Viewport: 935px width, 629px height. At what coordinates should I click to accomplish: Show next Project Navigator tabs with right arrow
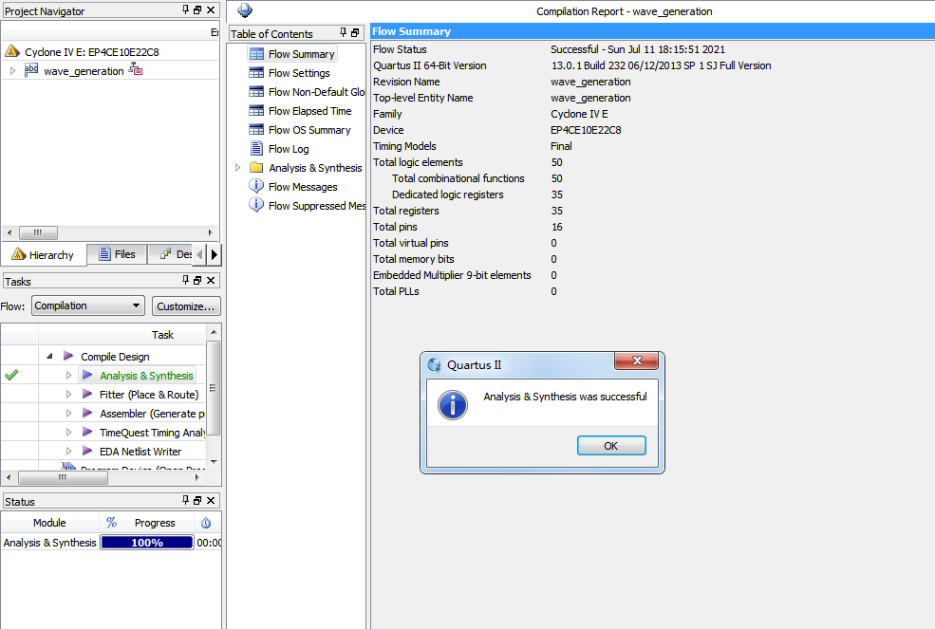pyautogui.click(x=215, y=254)
